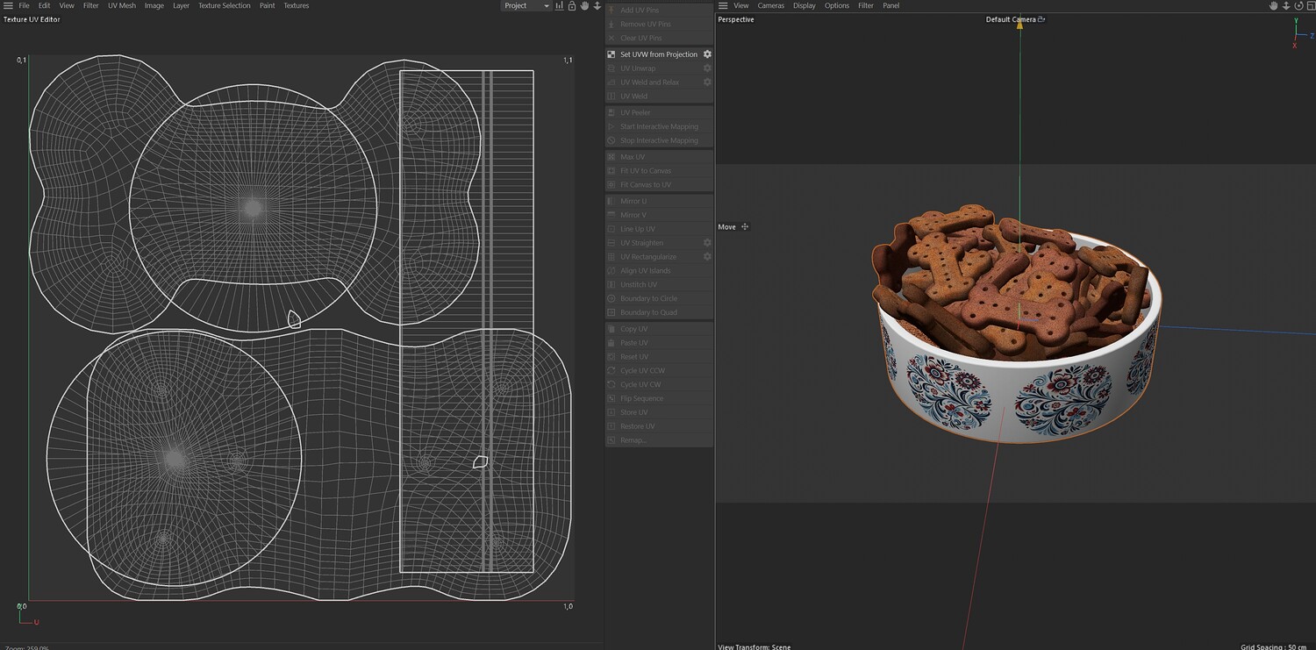
Task: Open the Project dropdown in UV editor
Action: tap(526, 5)
